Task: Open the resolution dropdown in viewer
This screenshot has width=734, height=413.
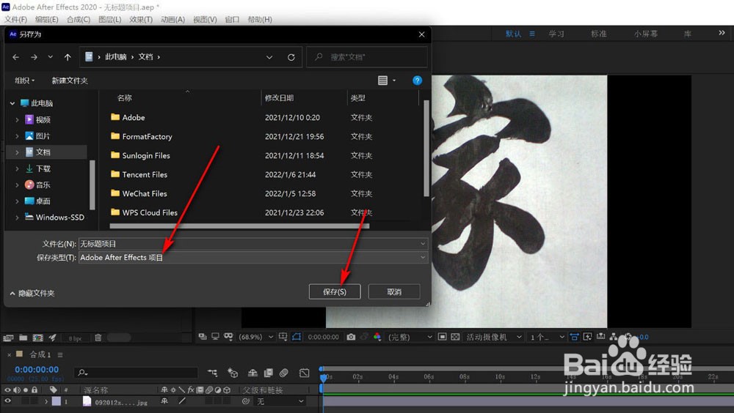Action: point(410,337)
